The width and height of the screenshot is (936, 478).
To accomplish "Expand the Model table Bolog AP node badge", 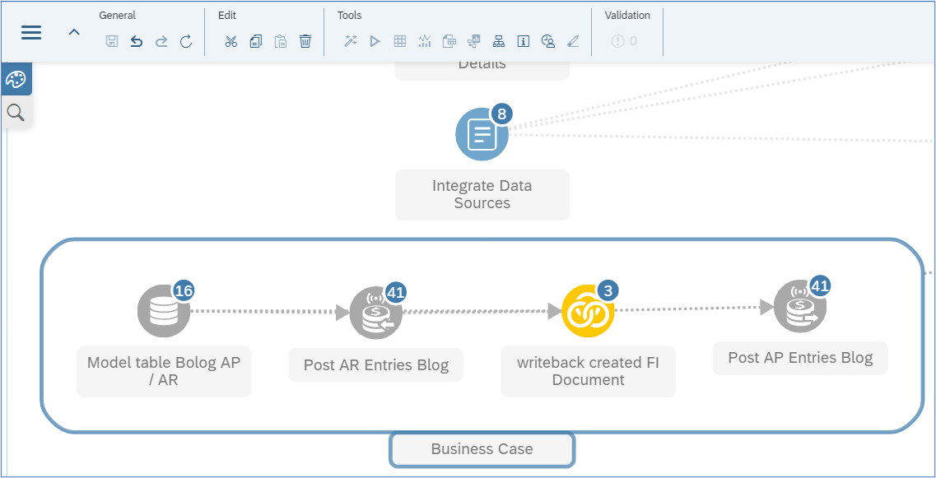I will [x=183, y=290].
